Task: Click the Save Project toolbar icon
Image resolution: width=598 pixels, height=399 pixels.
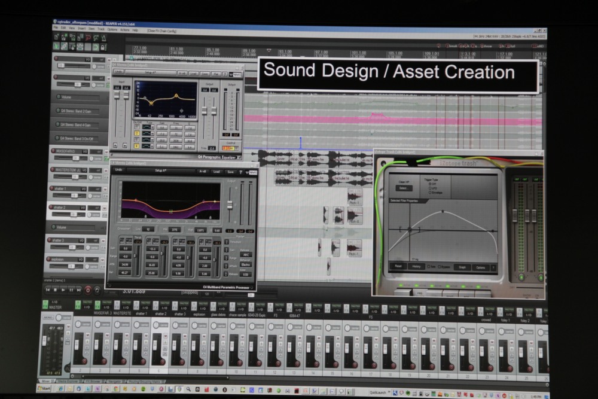Action: point(72,37)
